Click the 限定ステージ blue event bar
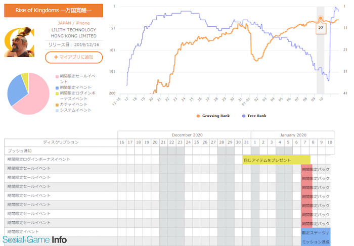 point(316,232)
